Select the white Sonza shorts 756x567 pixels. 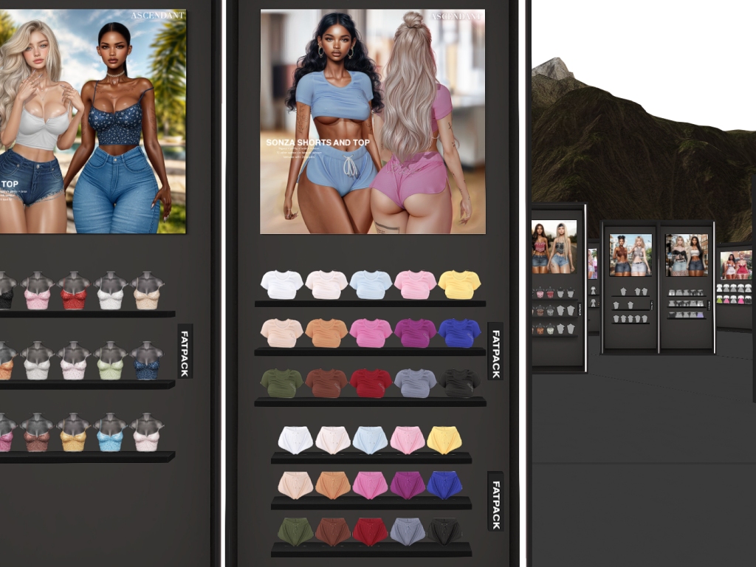click(x=295, y=440)
